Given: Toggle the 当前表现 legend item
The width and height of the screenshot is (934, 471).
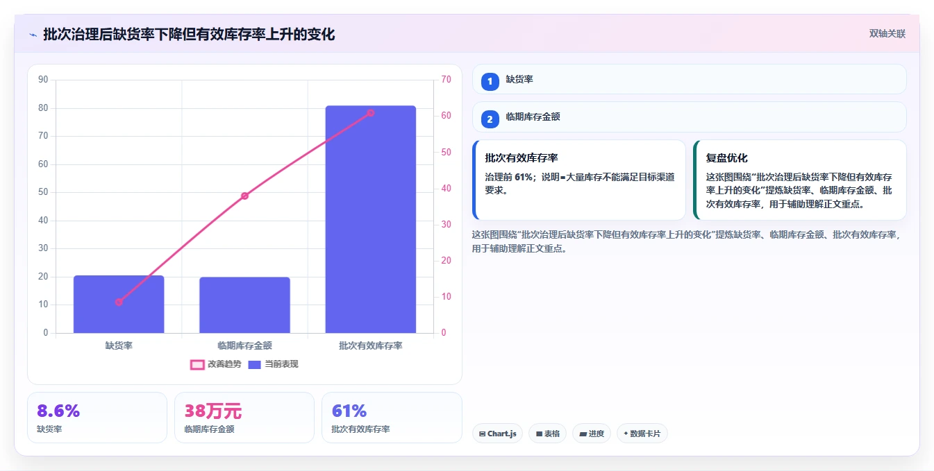Looking at the screenshot, I should 274,364.
